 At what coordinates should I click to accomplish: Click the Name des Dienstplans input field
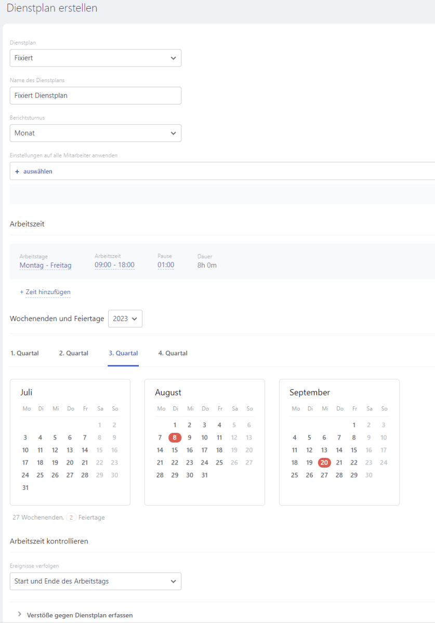click(x=95, y=96)
